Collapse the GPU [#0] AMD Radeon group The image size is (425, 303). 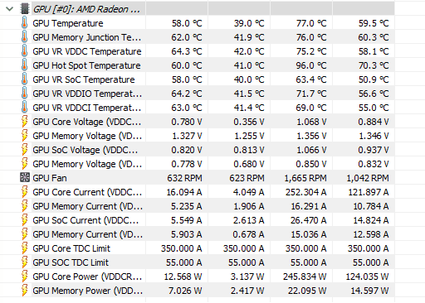click(10, 9)
